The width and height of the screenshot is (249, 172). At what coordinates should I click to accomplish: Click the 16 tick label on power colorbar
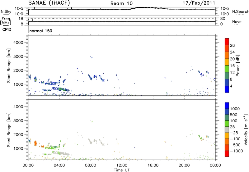232,66
